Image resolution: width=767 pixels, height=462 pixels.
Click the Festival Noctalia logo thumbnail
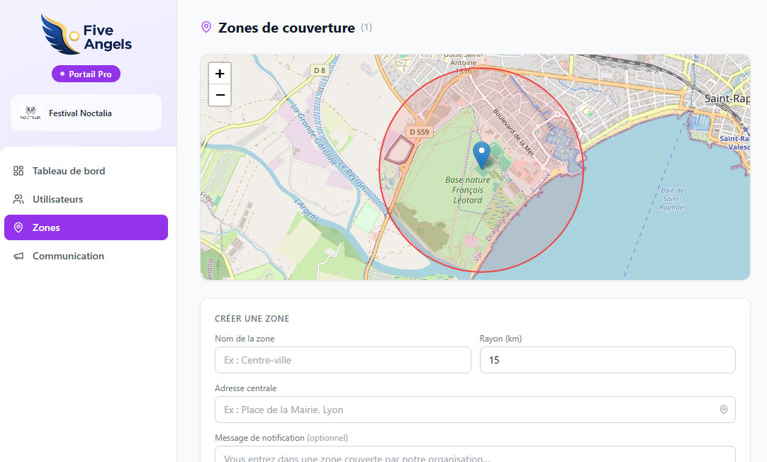coord(30,113)
